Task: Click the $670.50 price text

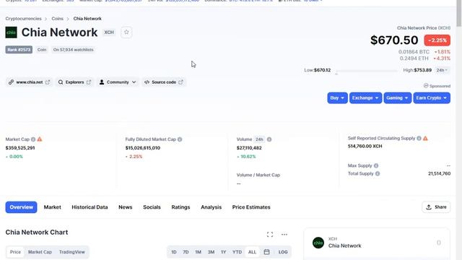Action: 394,40
